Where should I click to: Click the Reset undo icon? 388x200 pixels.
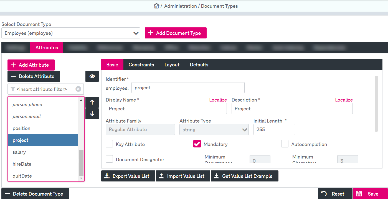tap(323, 194)
